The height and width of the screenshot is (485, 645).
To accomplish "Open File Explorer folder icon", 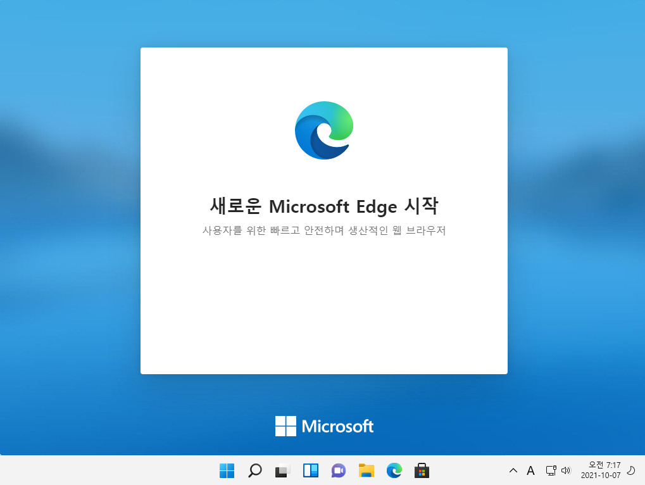I will 366,470.
